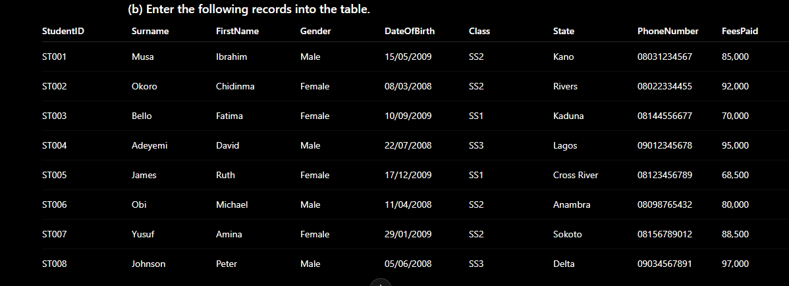Viewport: 789px width, 286px height.
Task: Select surname Okoro in the table
Action: pyautogui.click(x=144, y=86)
